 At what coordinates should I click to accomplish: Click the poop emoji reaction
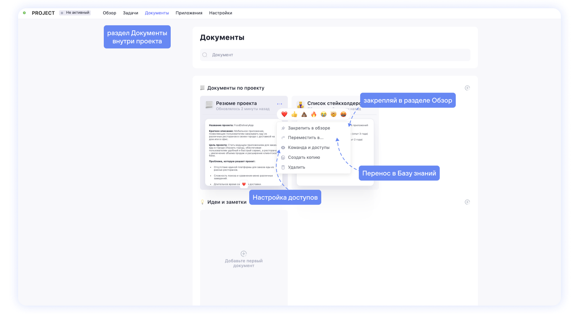pyautogui.click(x=304, y=114)
